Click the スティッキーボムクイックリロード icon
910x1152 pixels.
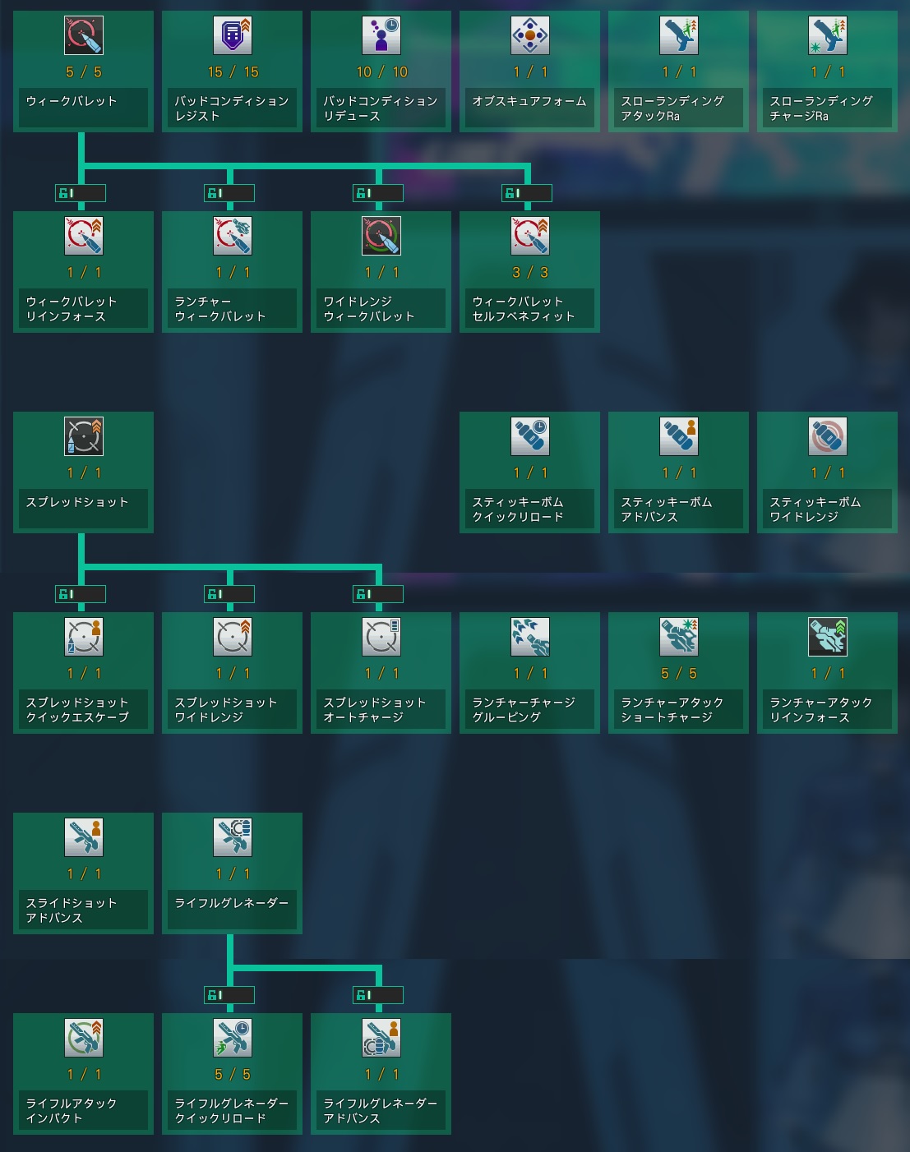tap(529, 436)
